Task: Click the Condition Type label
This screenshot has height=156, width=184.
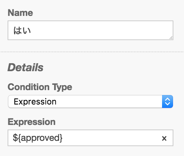Action: click(x=40, y=87)
